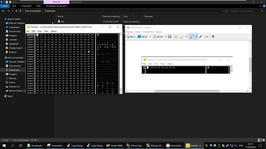Open the Pen options dropdown arrow
Image resolution: width=266 pixels, height=149 pixels.
(x=197, y=37)
